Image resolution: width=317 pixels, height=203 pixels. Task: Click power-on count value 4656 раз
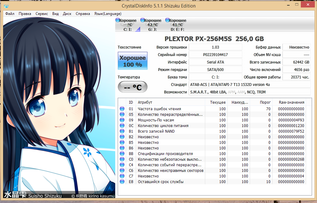[296, 69]
